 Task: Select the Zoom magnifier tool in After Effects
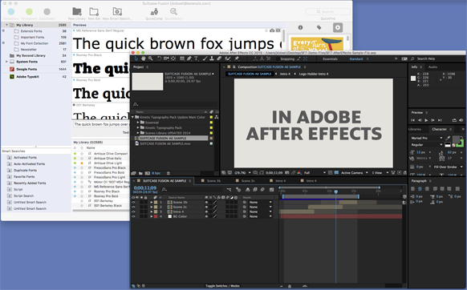point(151,58)
